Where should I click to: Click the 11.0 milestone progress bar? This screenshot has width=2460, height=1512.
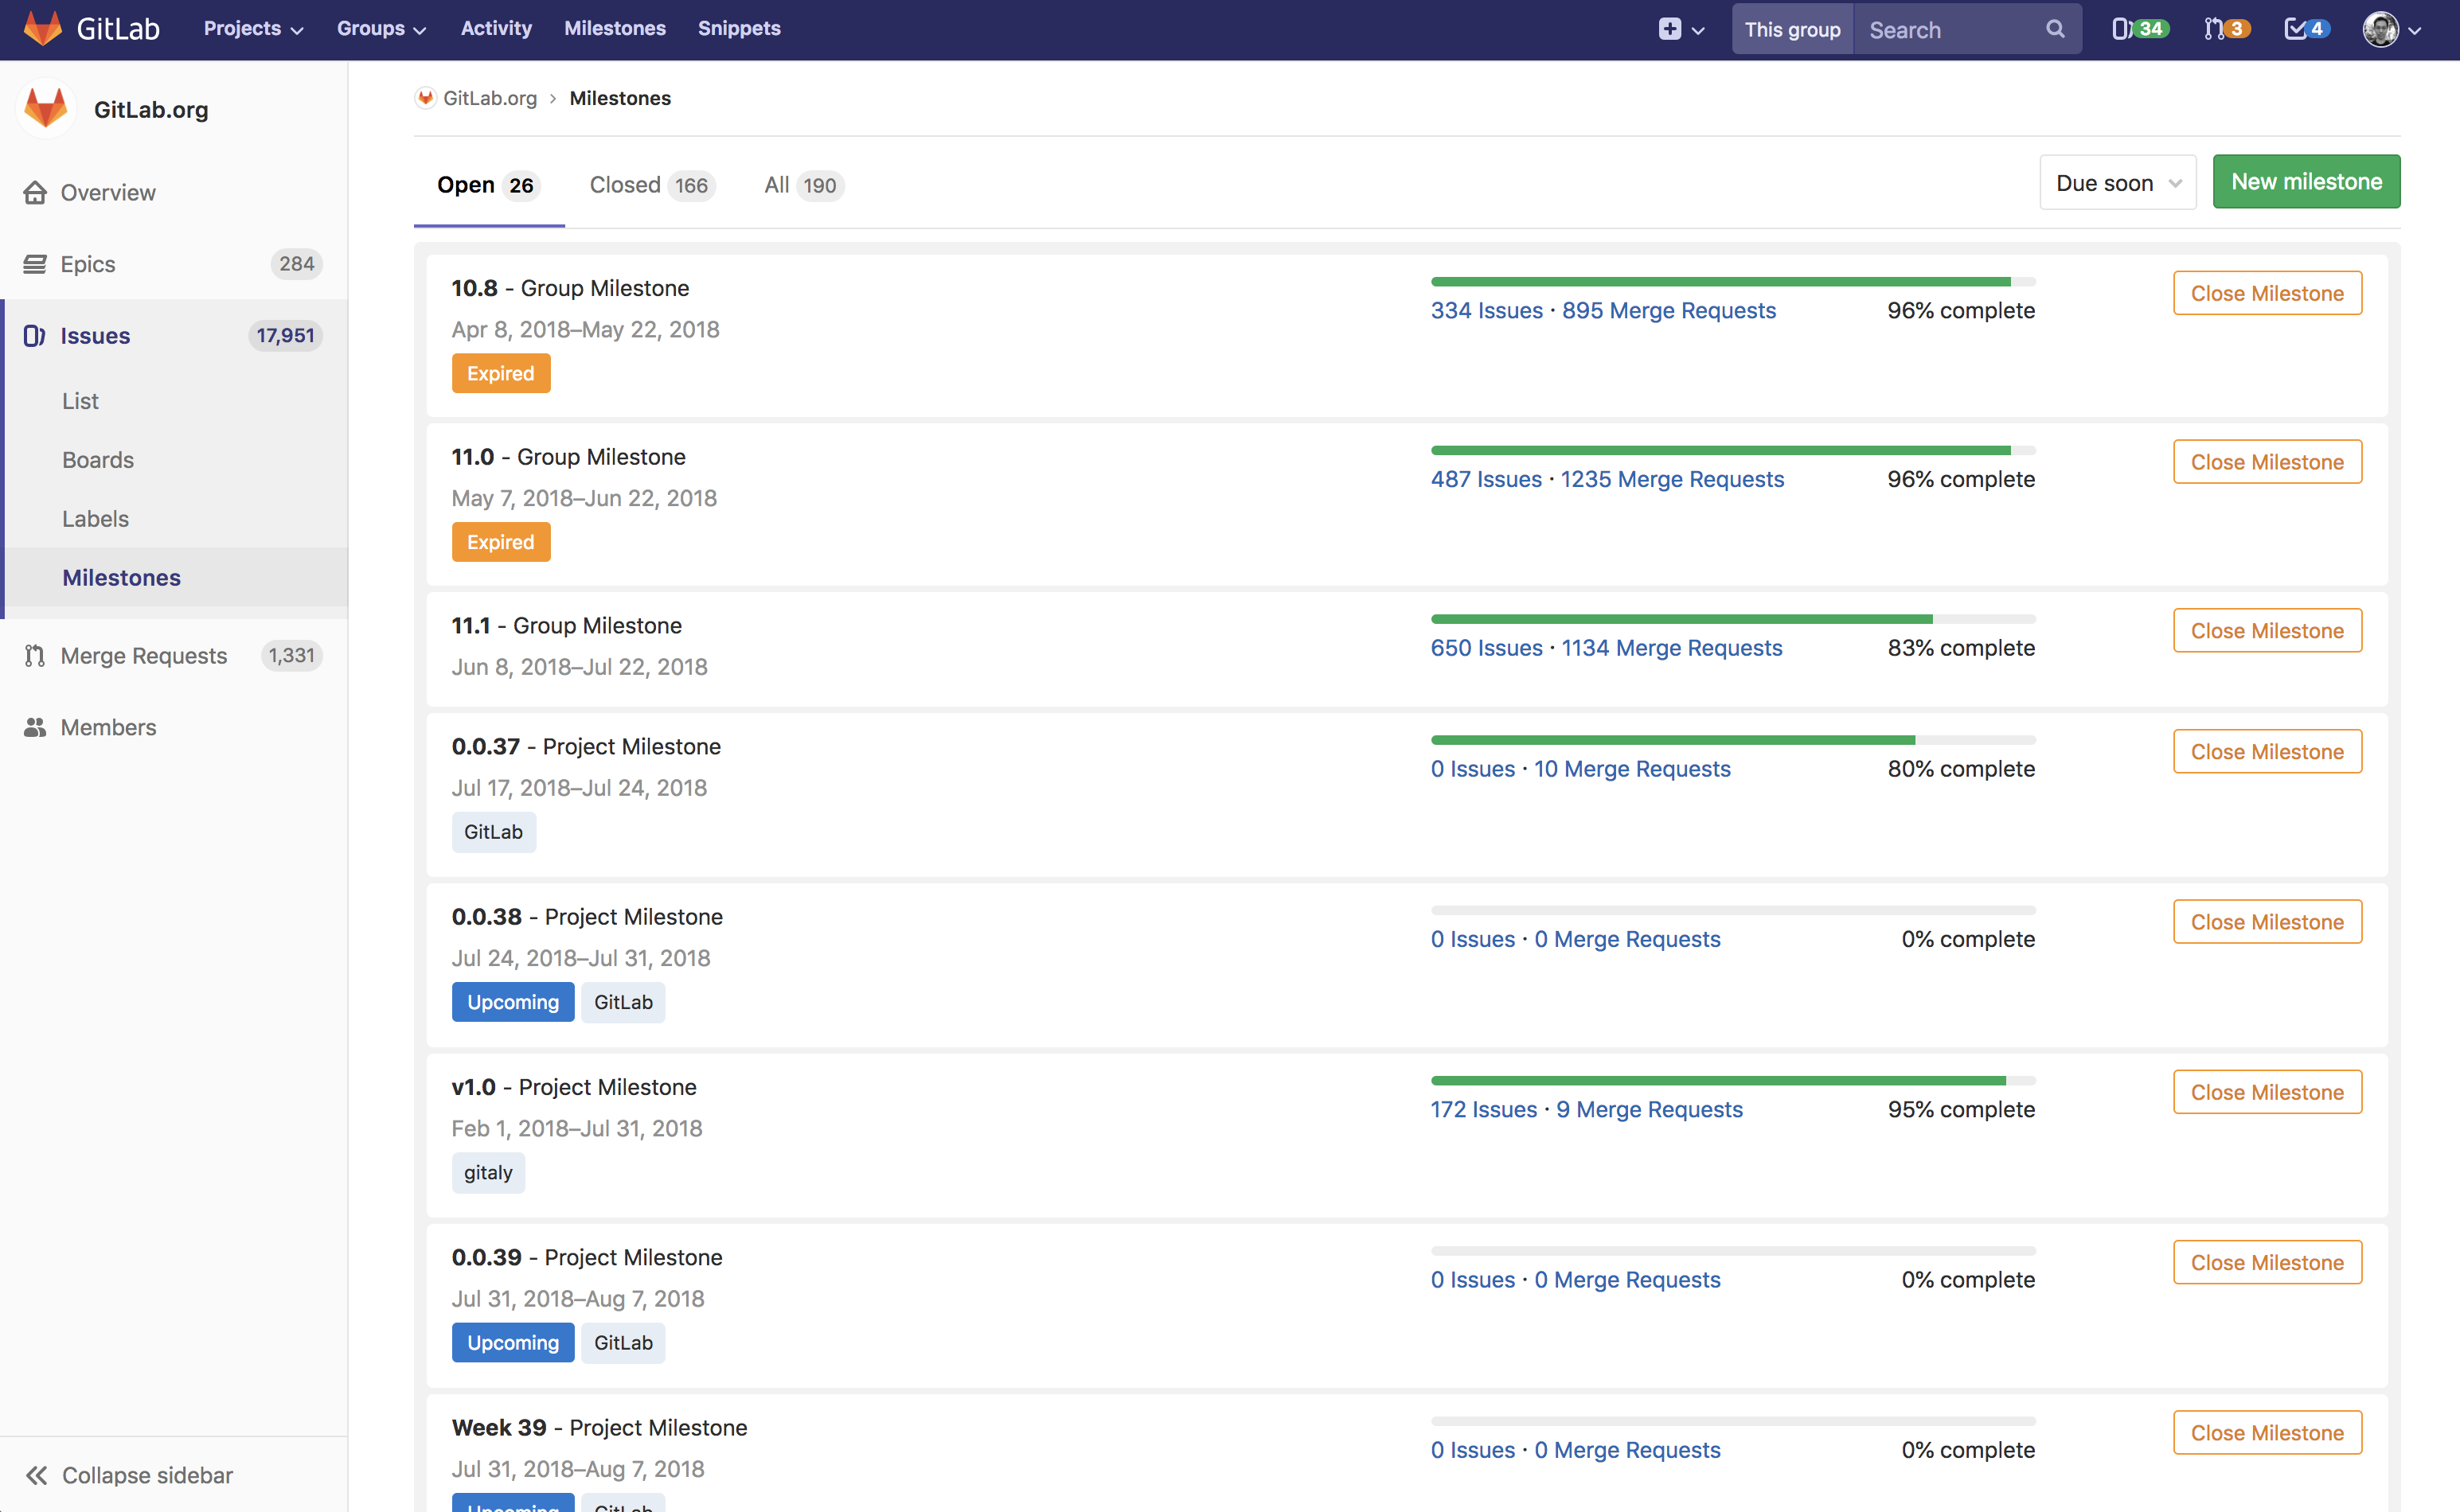coord(1732,451)
